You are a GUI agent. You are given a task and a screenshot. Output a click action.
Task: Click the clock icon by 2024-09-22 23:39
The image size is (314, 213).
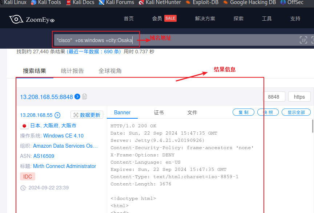click(x=23, y=188)
